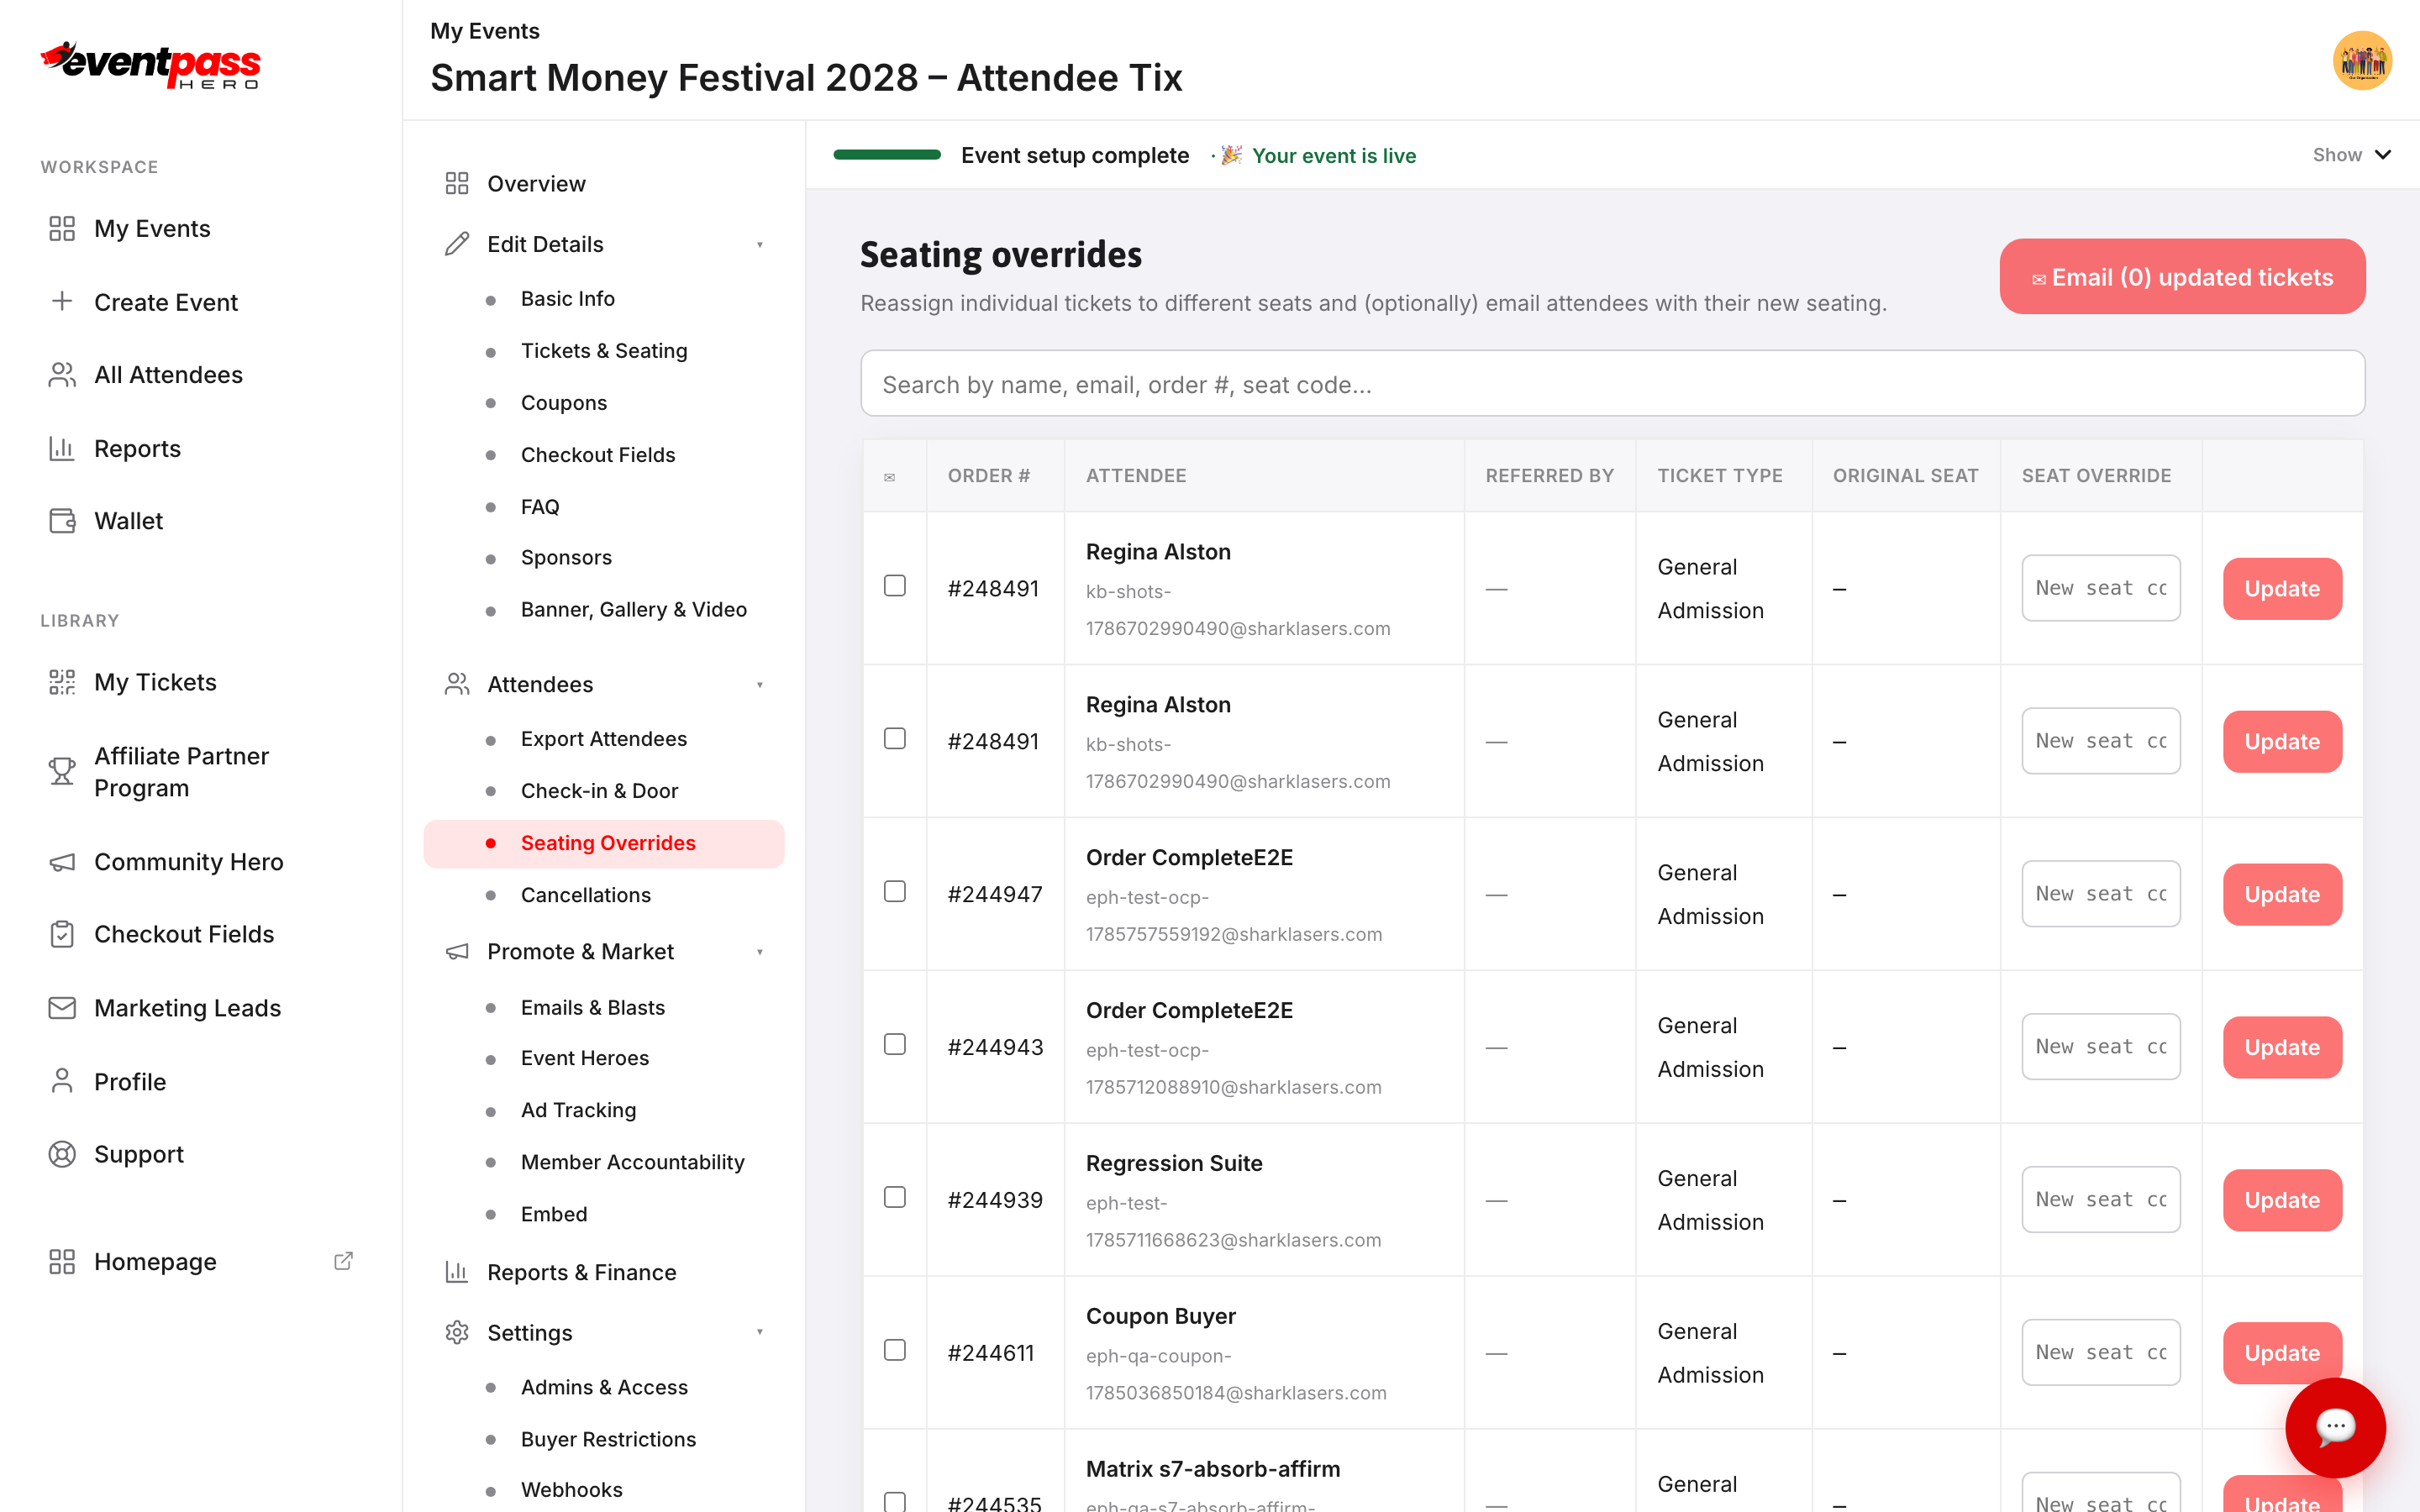Click the Overview grid icon
This screenshot has height=1512, width=2420.
457,183
